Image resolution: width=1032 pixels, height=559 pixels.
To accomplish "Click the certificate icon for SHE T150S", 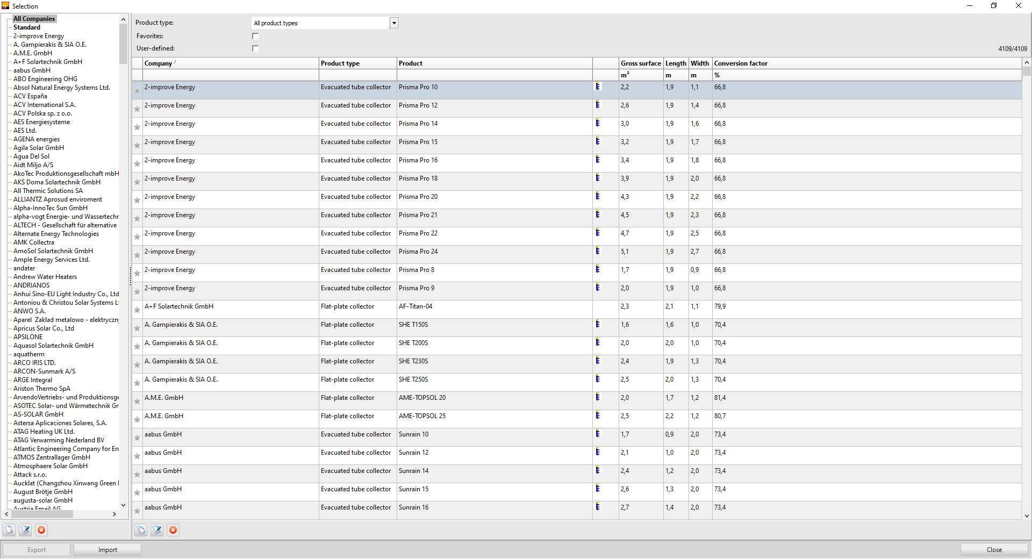I will click(x=597, y=324).
